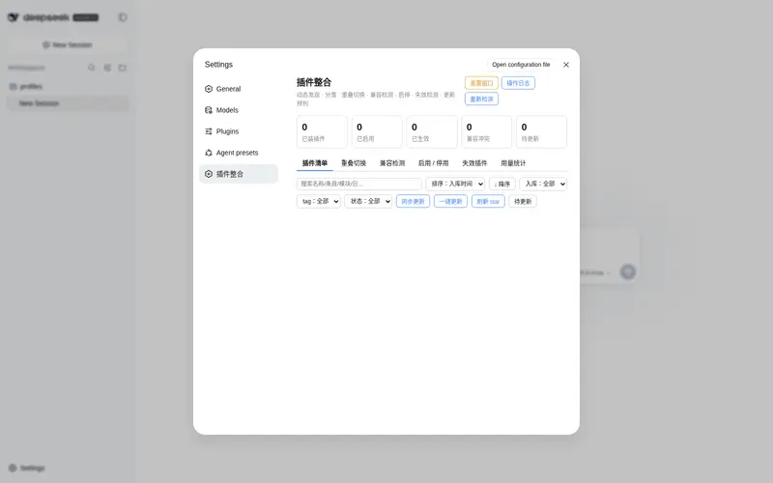The height and width of the screenshot is (483, 773).
Task: Click the 已装插件 stat card
Action: (322, 131)
